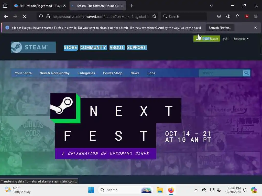The width and height of the screenshot is (262, 196).
Task: Dismiss the Firefox notification bar
Action: [x=256, y=28]
